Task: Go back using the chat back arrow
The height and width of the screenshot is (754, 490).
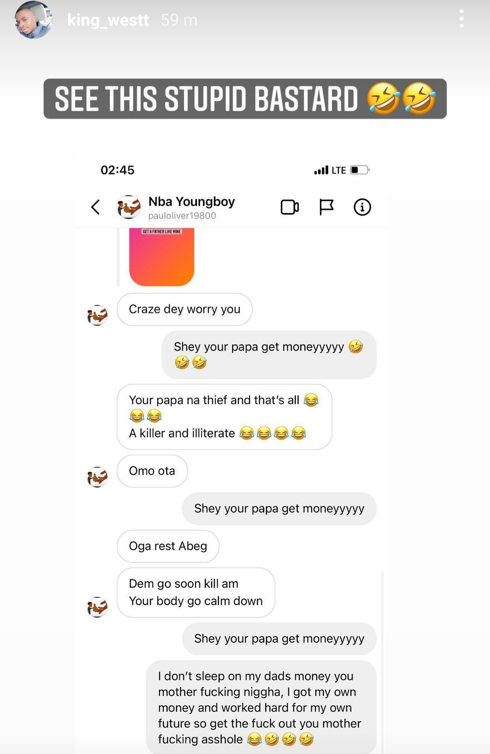Action: click(x=95, y=207)
